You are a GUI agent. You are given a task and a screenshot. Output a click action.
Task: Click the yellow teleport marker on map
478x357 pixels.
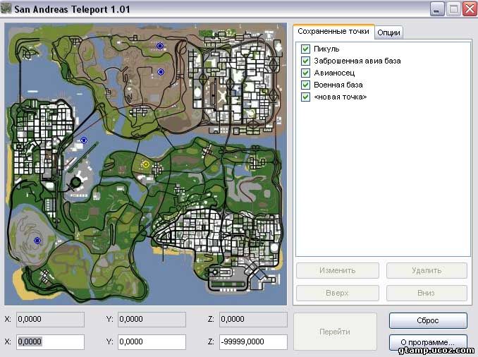tap(146, 165)
